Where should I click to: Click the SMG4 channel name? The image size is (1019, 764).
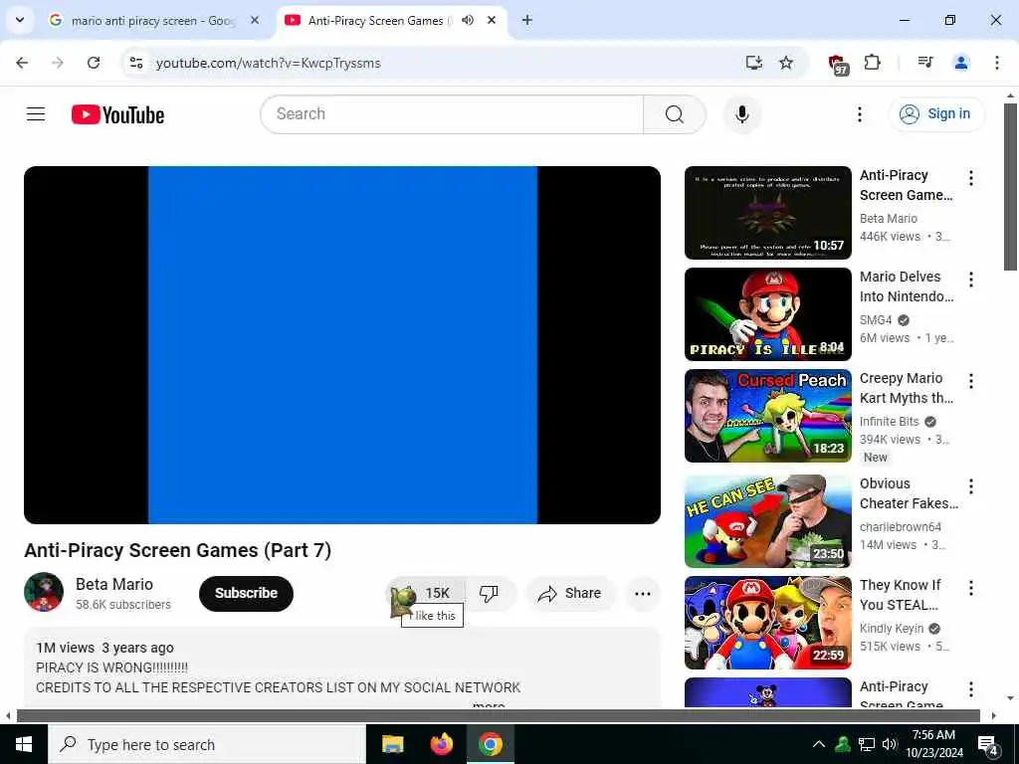click(876, 319)
